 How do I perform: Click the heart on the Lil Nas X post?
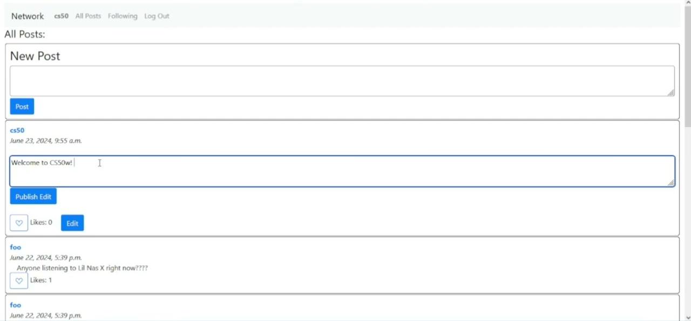pos(19,281)
